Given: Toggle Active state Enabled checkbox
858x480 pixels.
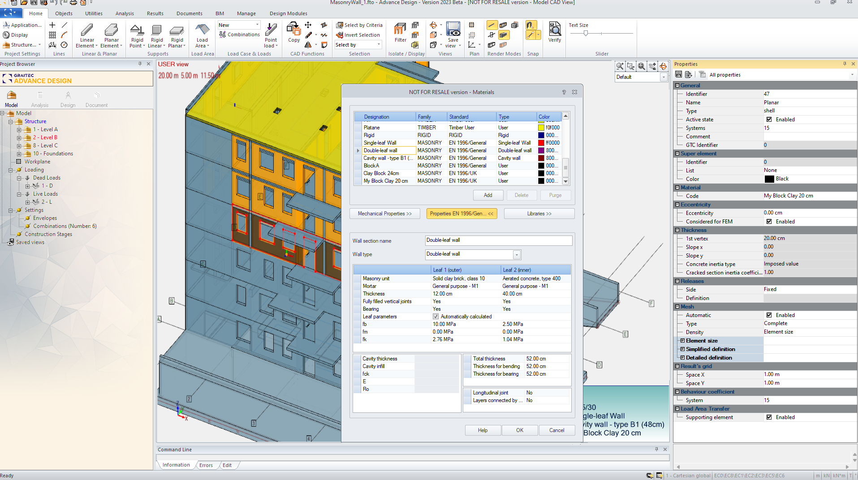Looking at the screenshot, I should (x=769, y=120).
